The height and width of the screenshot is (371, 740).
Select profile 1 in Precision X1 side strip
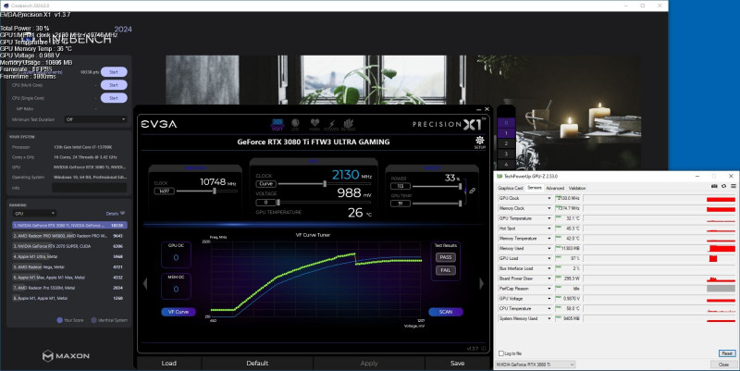pos(506,133)
